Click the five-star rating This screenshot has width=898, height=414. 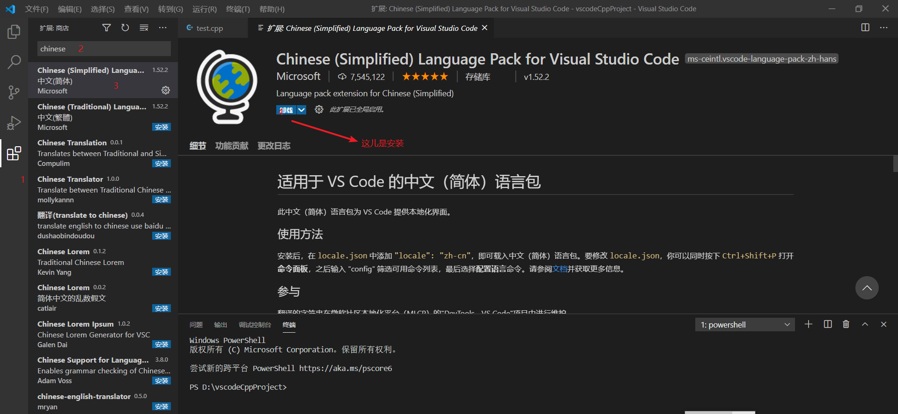(425, 77)
